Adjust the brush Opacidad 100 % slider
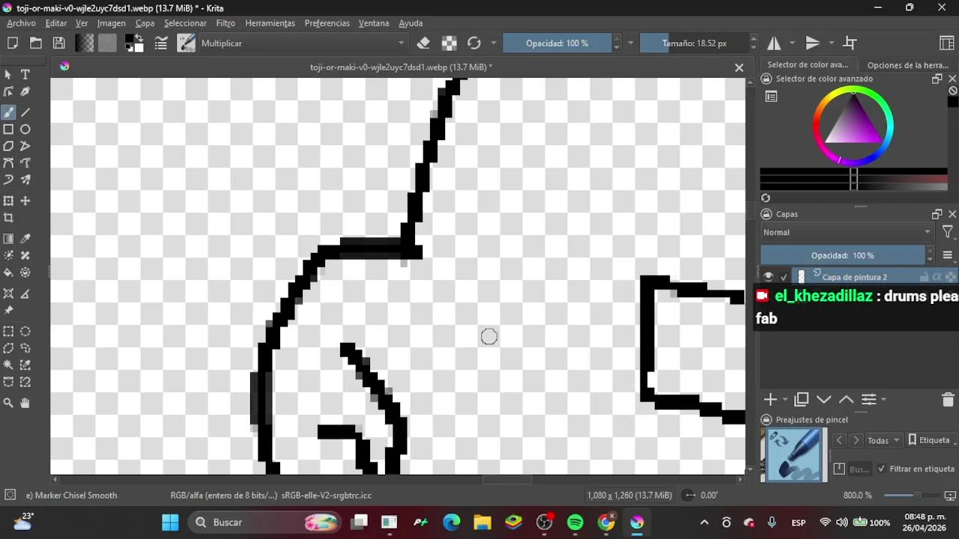 click(557, 43)
